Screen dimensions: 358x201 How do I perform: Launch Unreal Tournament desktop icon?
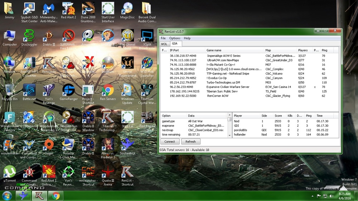tap(127, 67)
